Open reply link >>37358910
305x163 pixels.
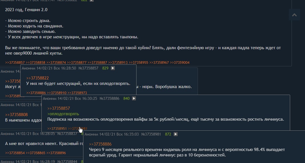click(57, 93)
